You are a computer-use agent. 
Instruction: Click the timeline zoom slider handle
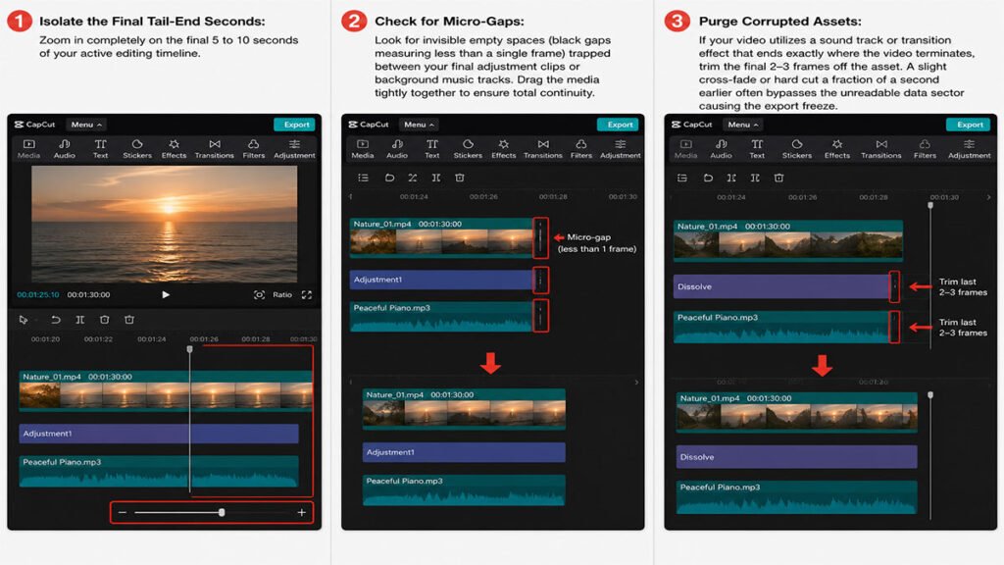tap(222, 512)
